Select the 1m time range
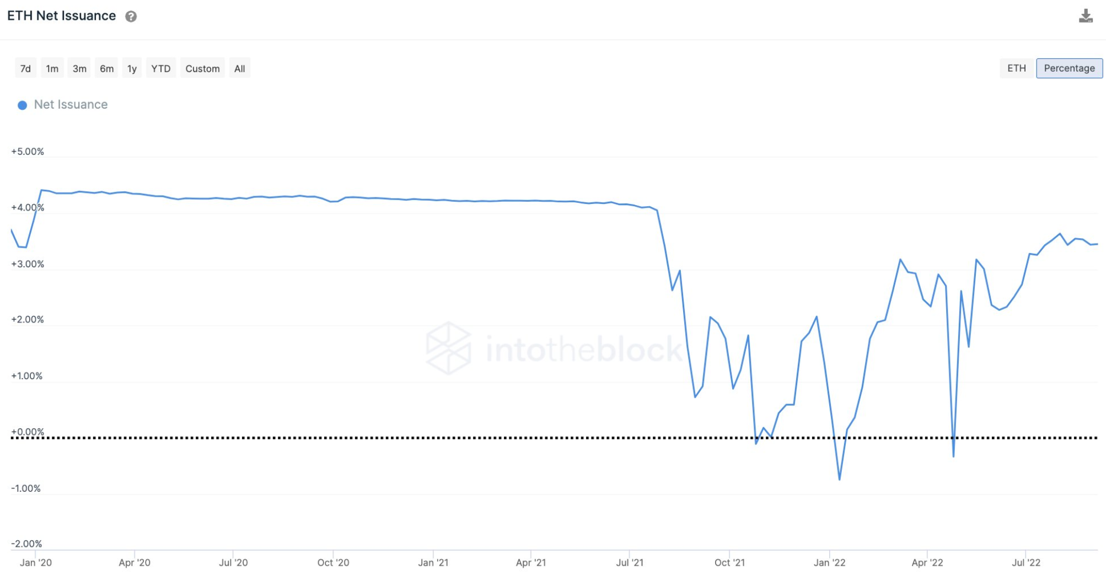The image size is (1106, 575). pyautogui.click(x=52, y=68)
